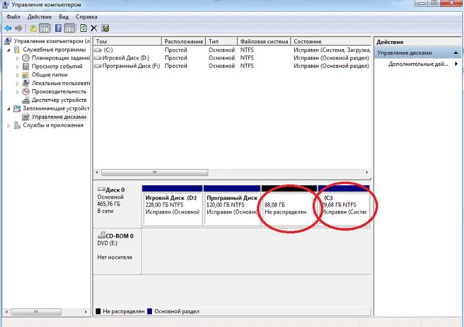Sort by the Тип column header
The height and width of the screenshot is (327, 464).
222,41
